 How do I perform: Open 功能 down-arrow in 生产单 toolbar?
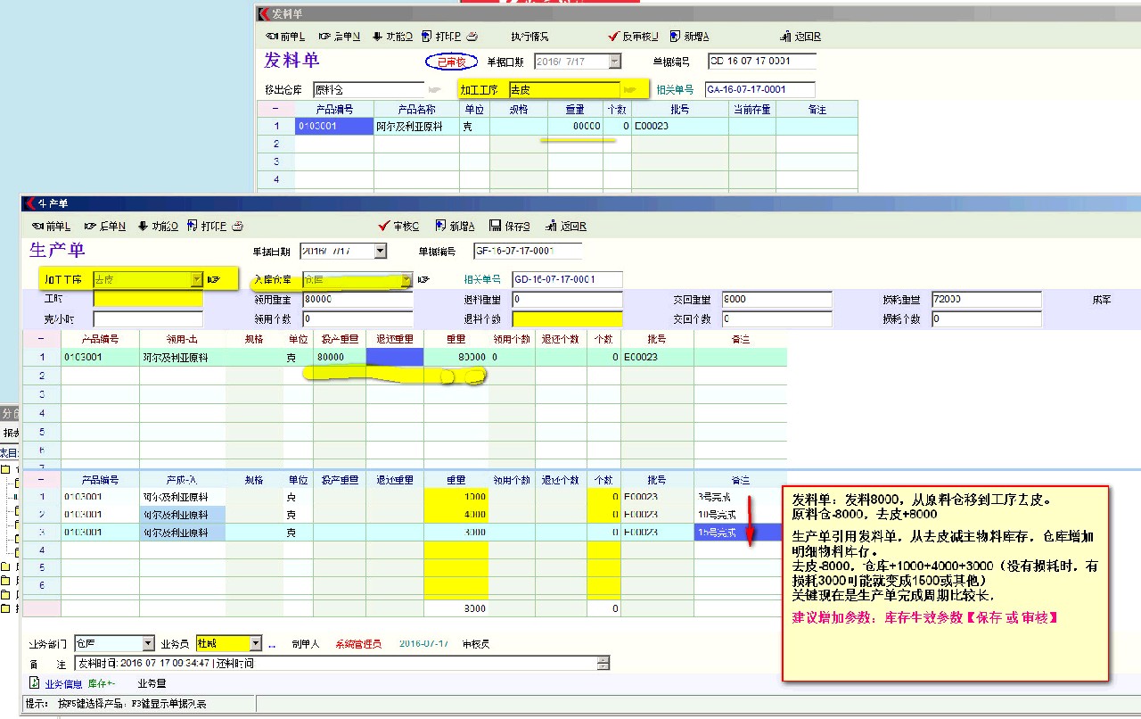click(143, 226)
